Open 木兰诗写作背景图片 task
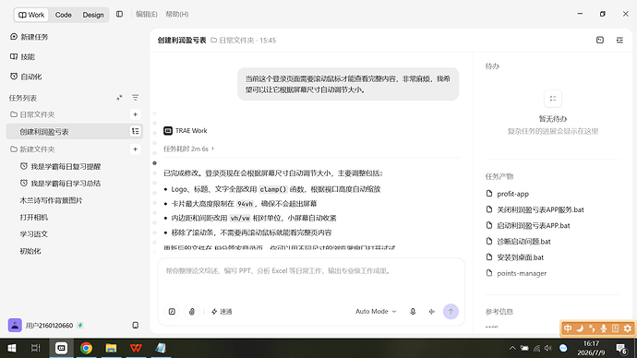637x358 pixels. pyautogui.click(x=51, y=200)
